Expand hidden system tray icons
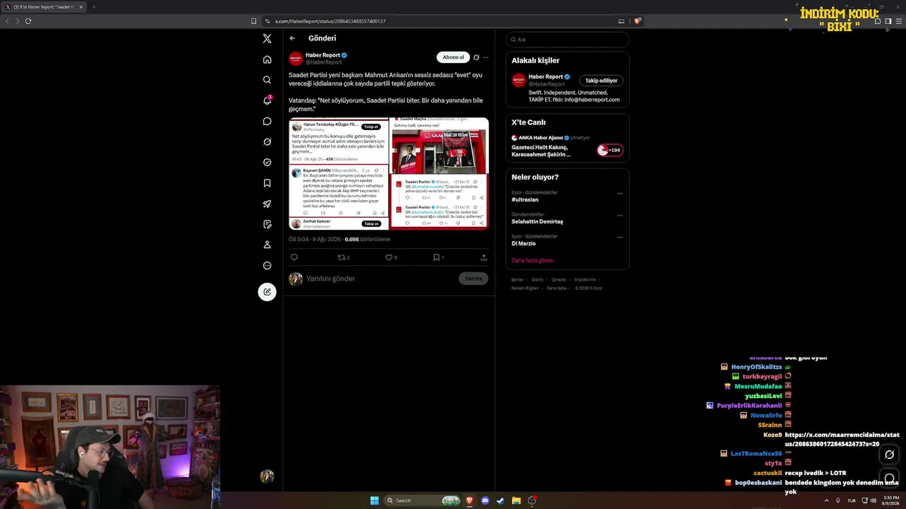The height and width of the screenshot is (509, 906). pyautogui.click(x=827, y=501)
